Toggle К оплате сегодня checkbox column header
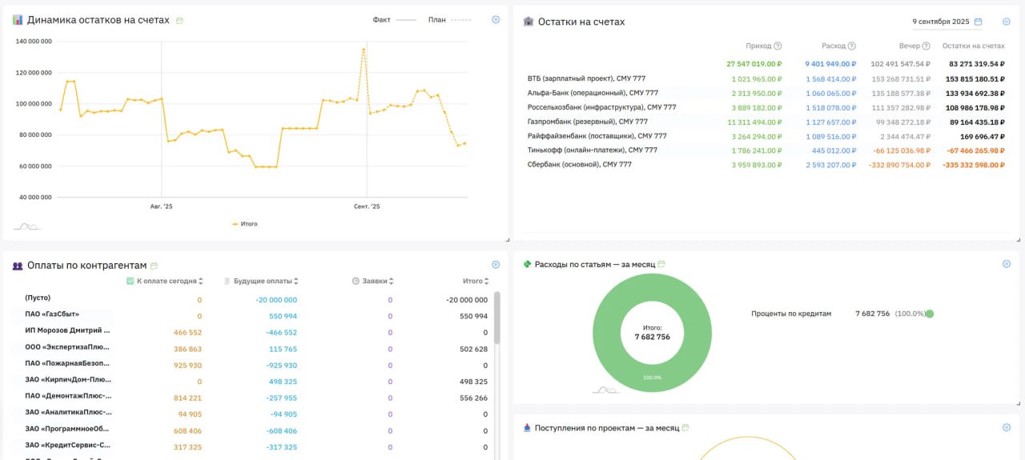This screenshot has width=1025, height=460. pyautogui.click(x=131, y=281)
